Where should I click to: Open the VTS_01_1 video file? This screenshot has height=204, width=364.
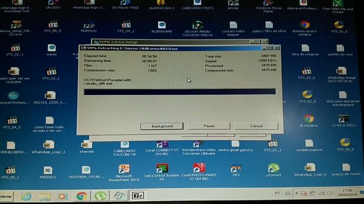coord(272,146)
